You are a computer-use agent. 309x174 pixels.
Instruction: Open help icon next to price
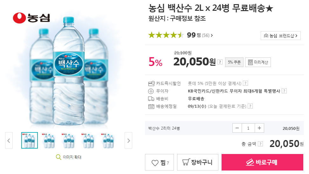tap(220, 62)
